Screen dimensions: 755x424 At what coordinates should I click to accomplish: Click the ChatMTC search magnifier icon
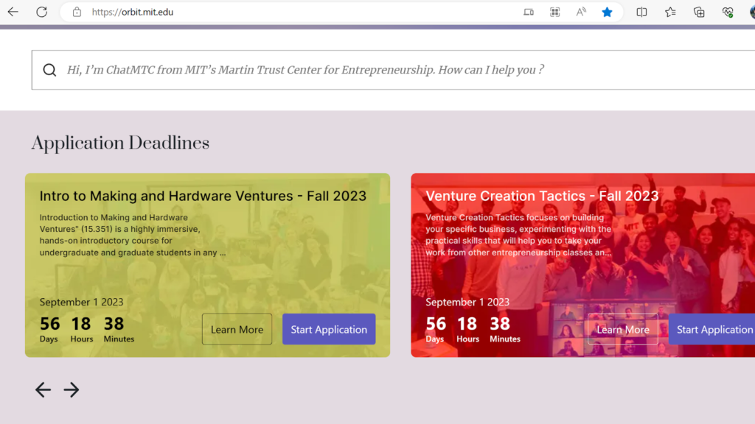click(x=49, y=70)
